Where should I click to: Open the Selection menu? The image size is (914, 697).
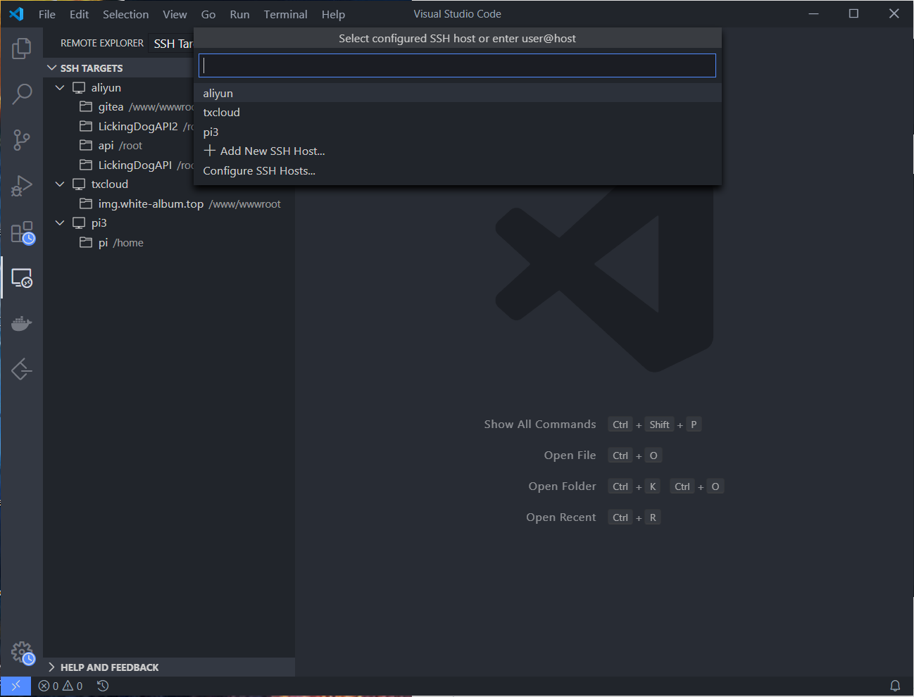pos(125,14)
